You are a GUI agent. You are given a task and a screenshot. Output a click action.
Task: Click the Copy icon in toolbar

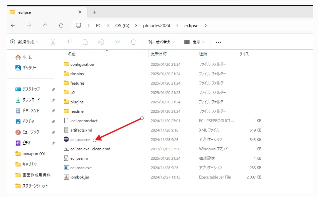pyautogui.click(x=69, y=42)
